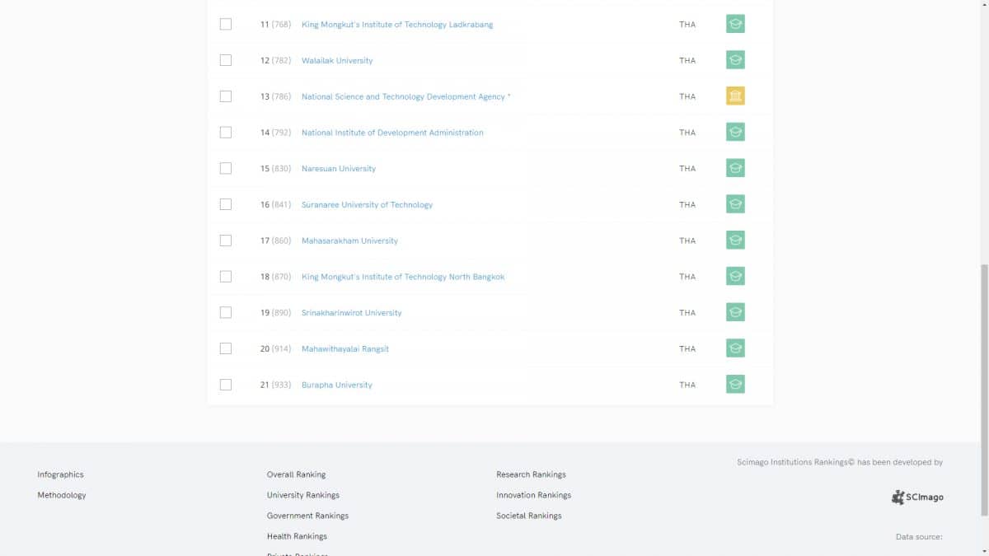
Task: Select the Suranaree University of Technology checkbox
Action: [x=226, y=204]
